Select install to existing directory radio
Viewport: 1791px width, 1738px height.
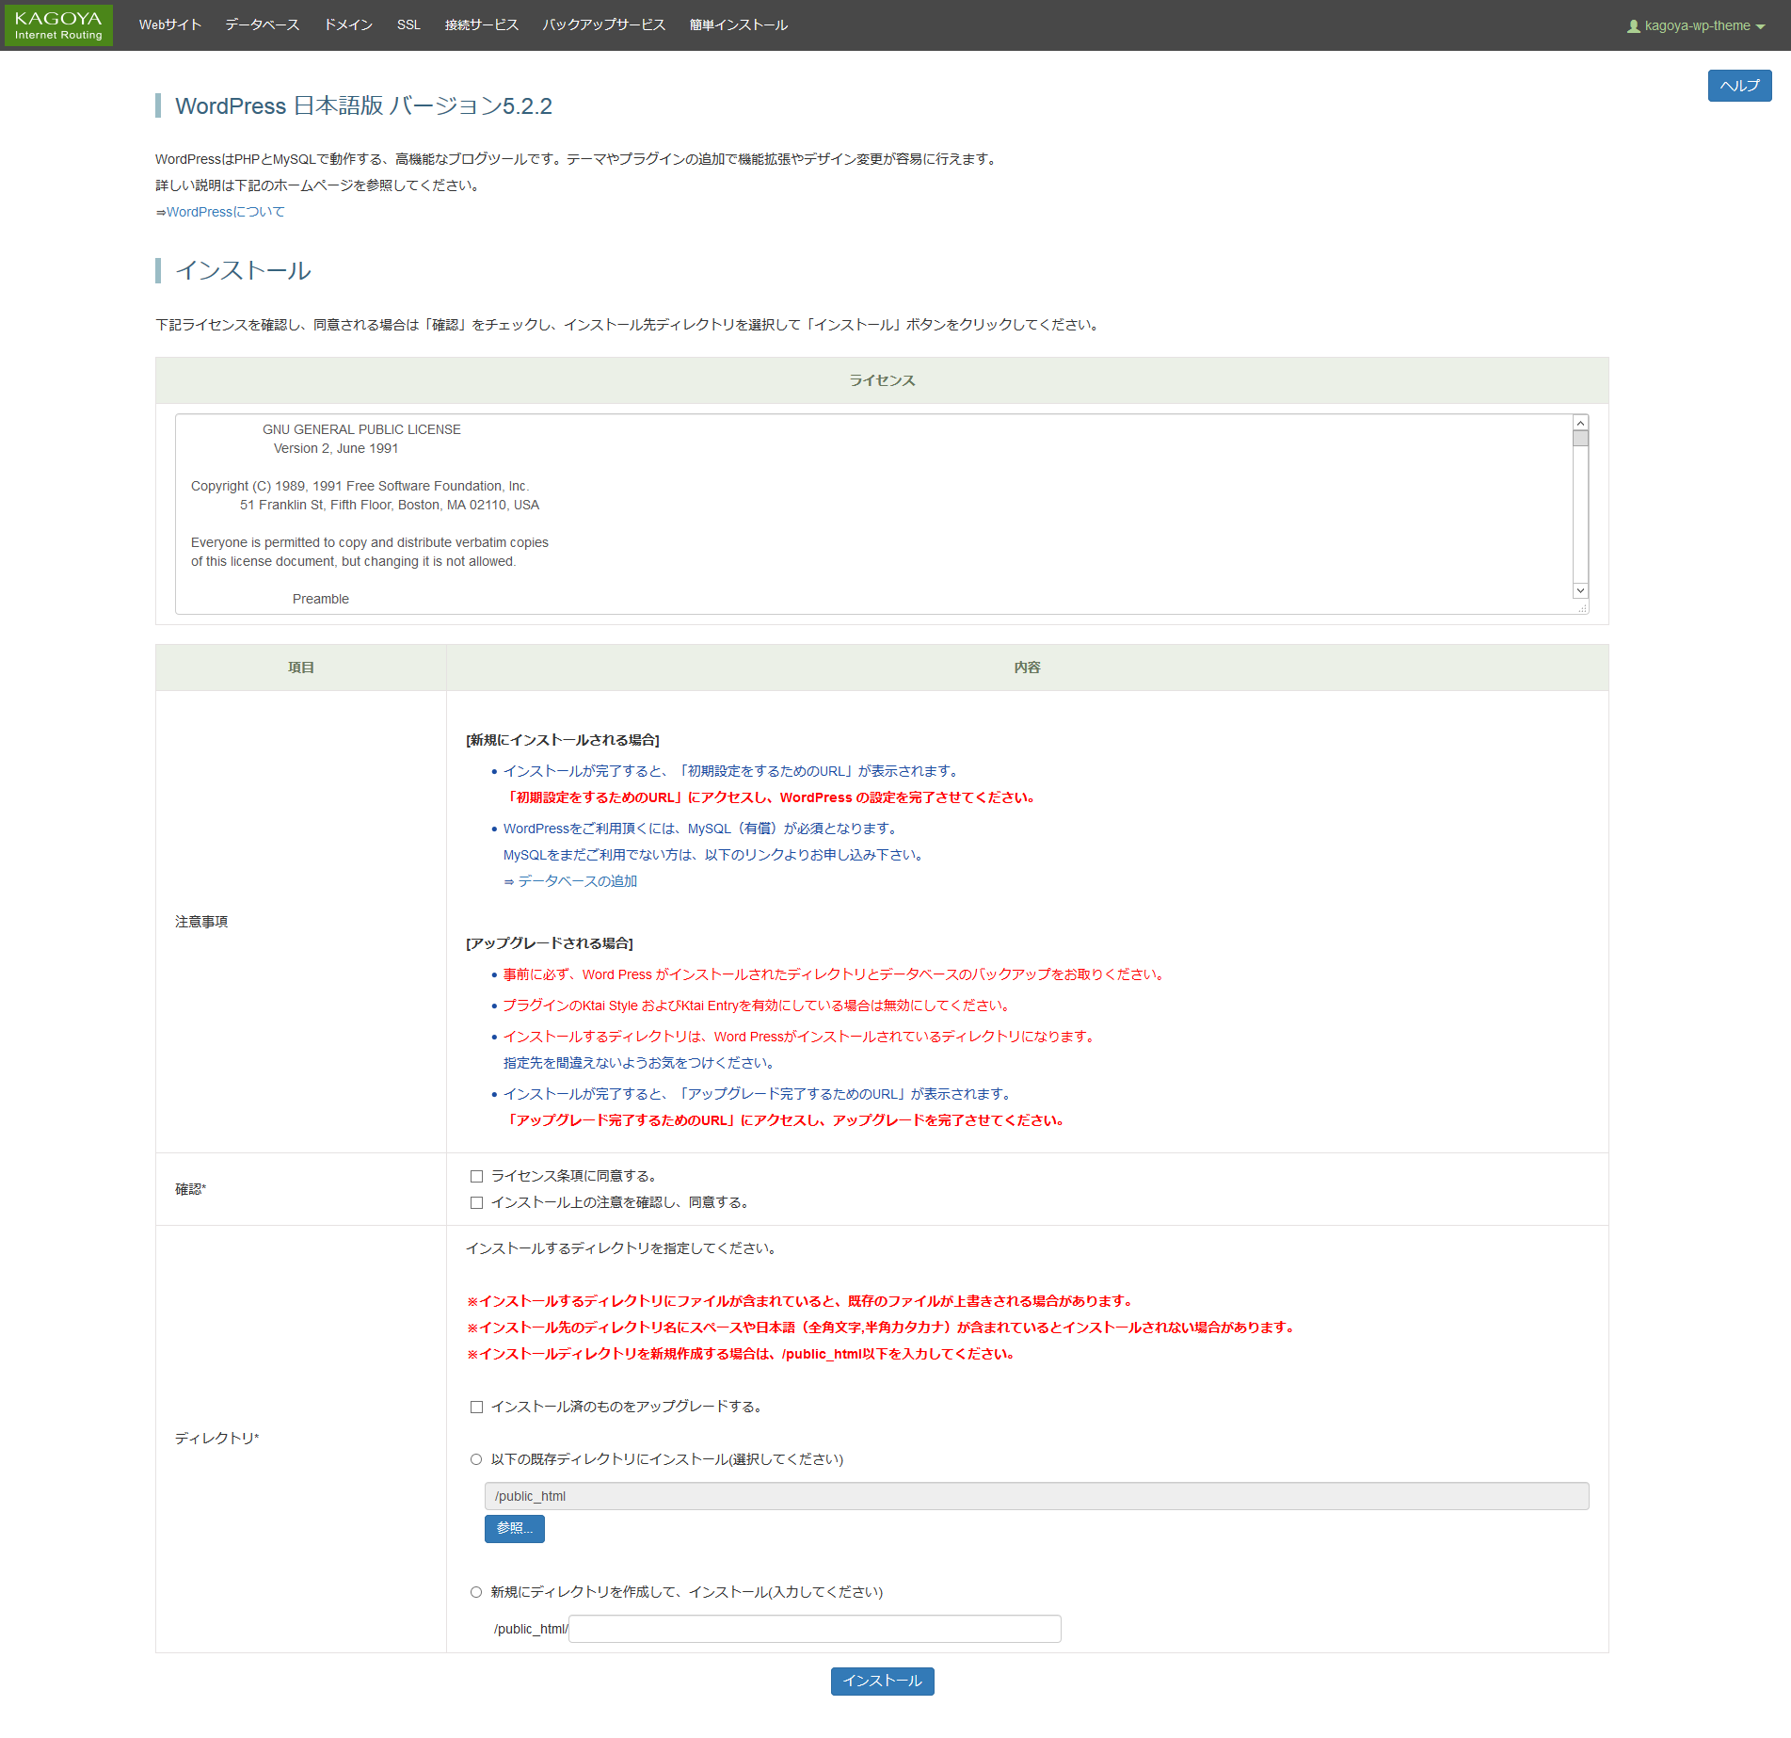pos(476,1459)
